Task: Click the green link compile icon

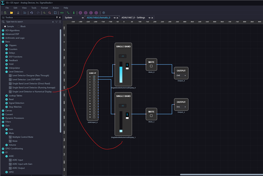Action: (x=62, y=13)
